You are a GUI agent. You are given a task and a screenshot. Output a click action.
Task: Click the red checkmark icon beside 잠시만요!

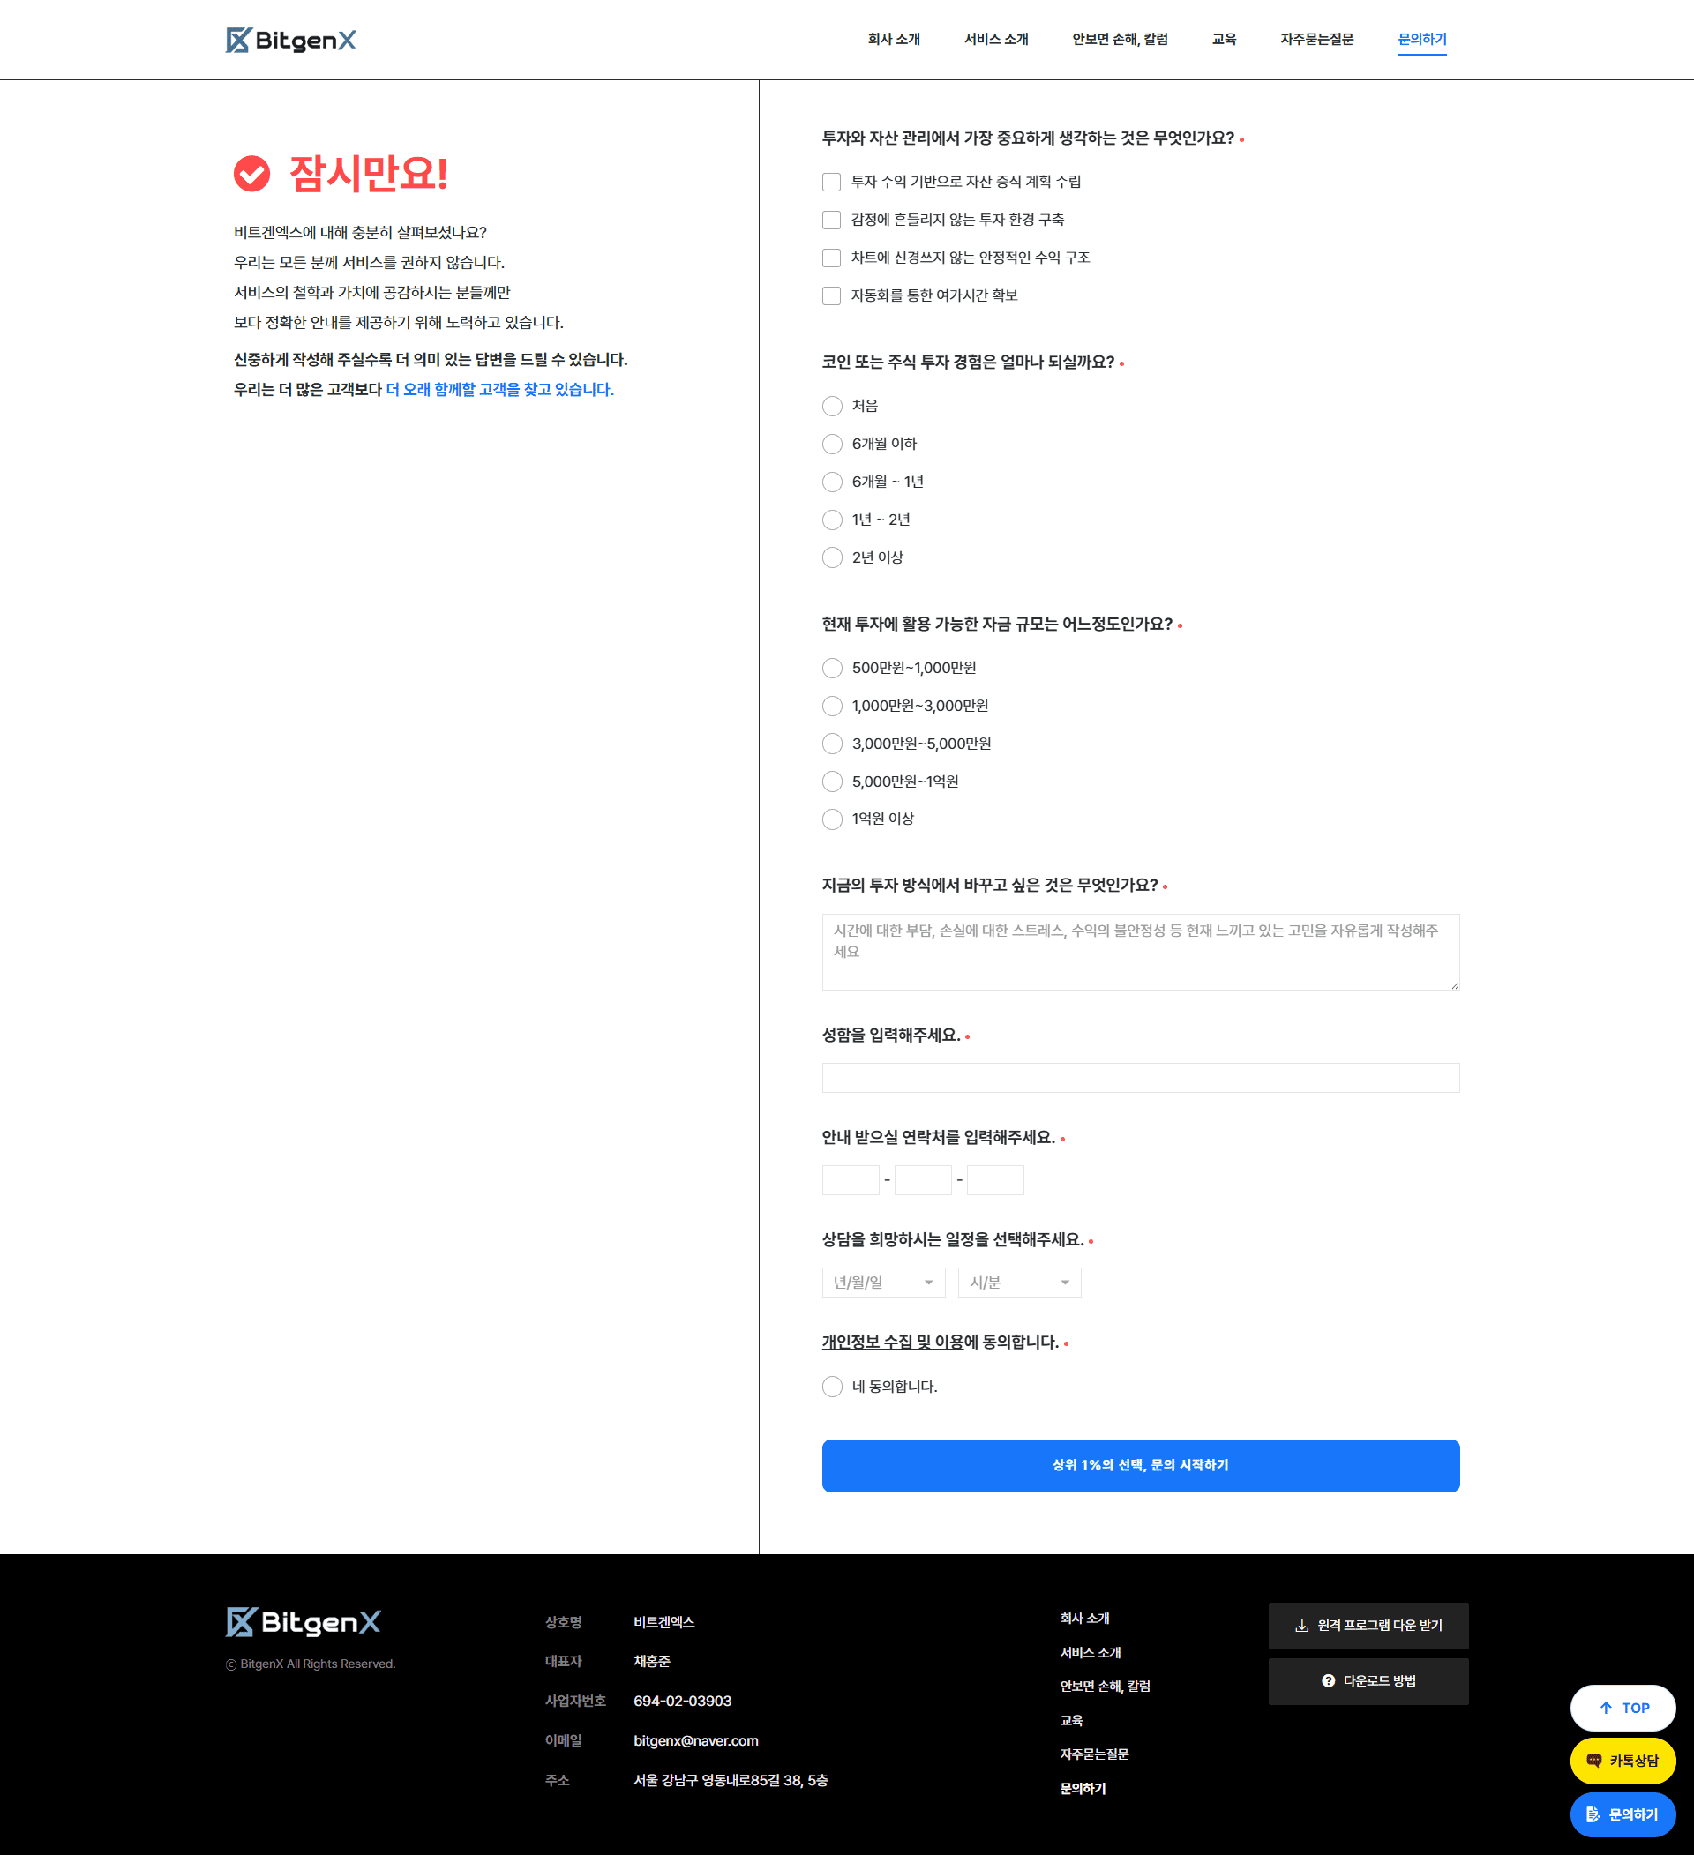tap(251, 173)
